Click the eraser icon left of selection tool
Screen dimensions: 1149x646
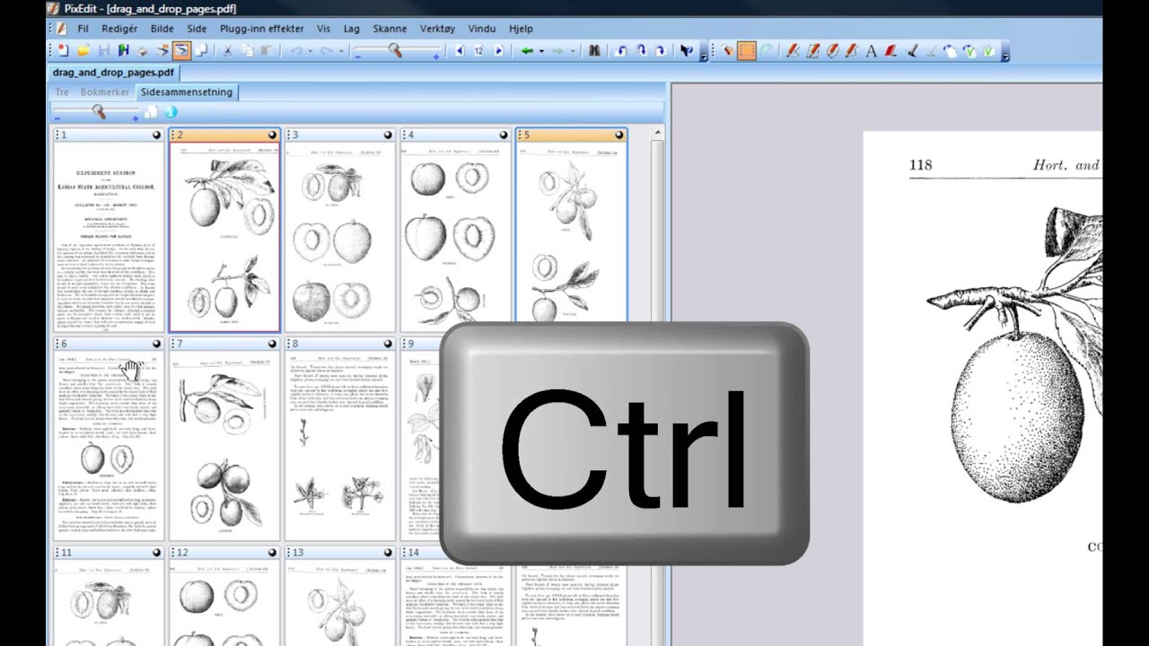point(727,51)
